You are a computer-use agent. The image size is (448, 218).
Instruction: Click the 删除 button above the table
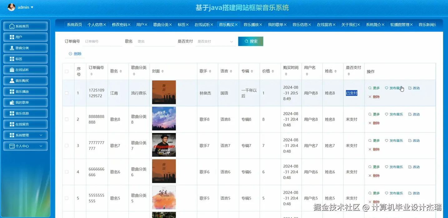click(75, 54)
